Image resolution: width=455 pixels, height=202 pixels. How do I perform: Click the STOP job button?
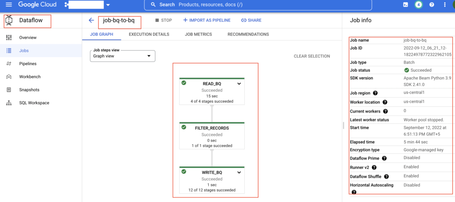tap(164, 20)
